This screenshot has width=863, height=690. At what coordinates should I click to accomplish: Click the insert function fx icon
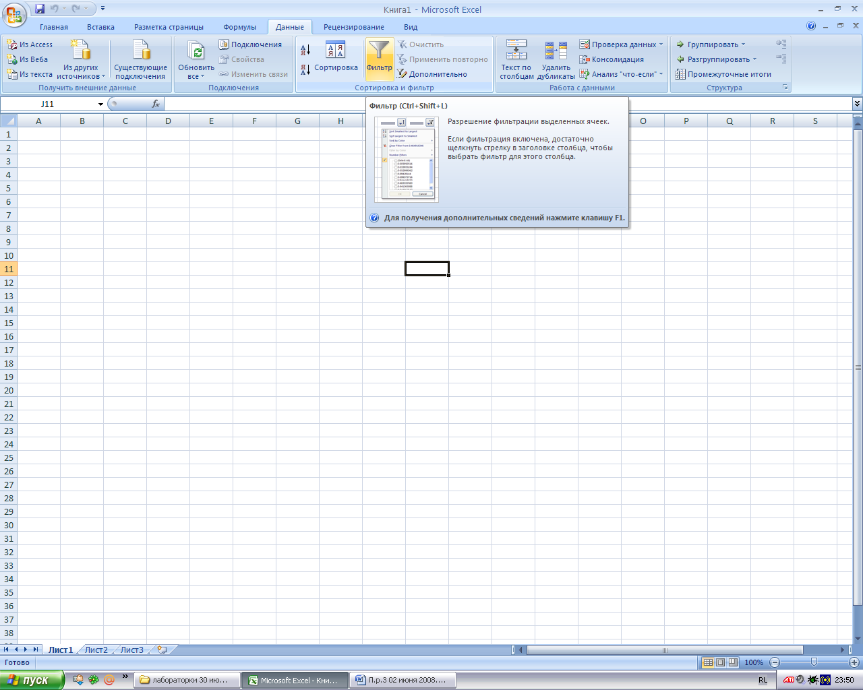[156, 104]
